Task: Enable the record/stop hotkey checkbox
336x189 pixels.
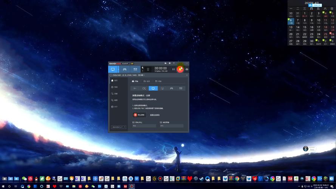Action: tap(133, 122)
